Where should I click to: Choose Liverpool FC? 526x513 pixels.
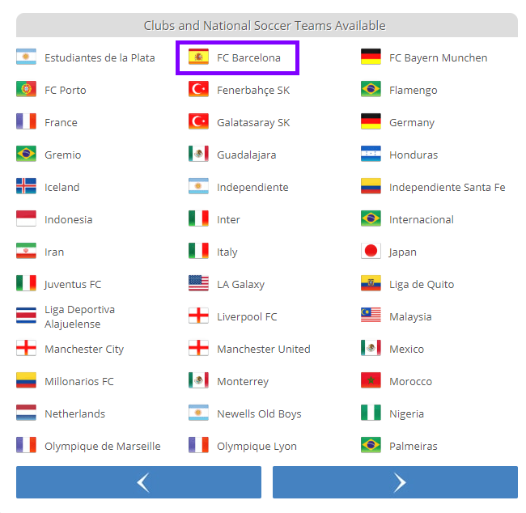tap(247, 316)
